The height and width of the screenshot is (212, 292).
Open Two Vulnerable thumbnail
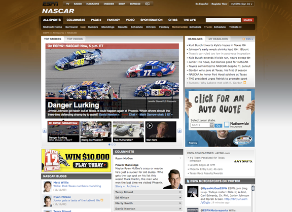tap(128, 132)
